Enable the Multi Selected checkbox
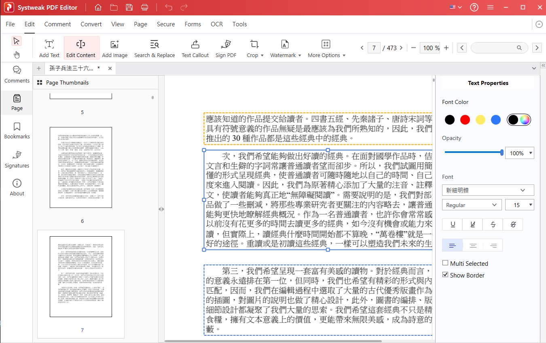 [445, 263]
